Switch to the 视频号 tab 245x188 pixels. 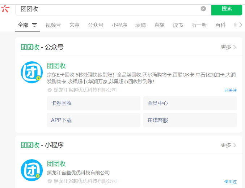pos(53,25)
